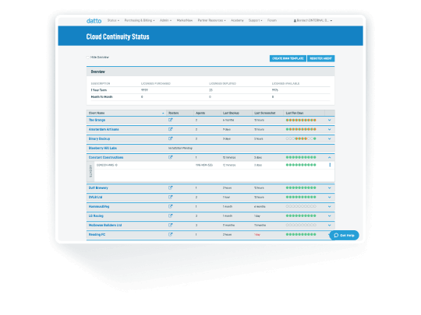Open Reading FC client link

coord(97,235)
